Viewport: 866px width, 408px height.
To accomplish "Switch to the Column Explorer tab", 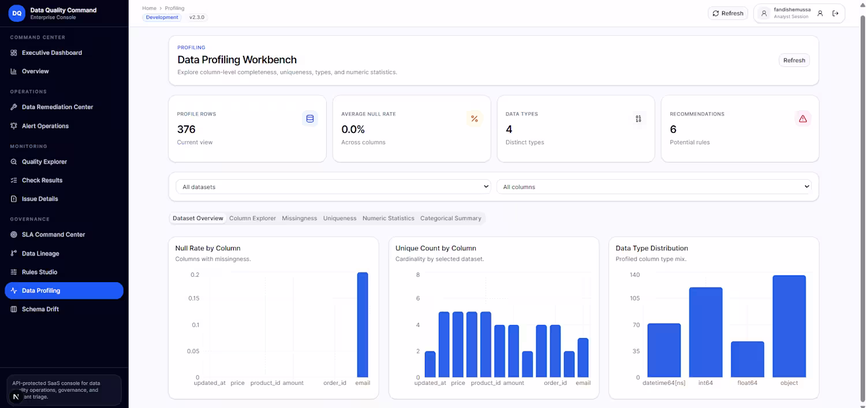I will tap(252, 218).
